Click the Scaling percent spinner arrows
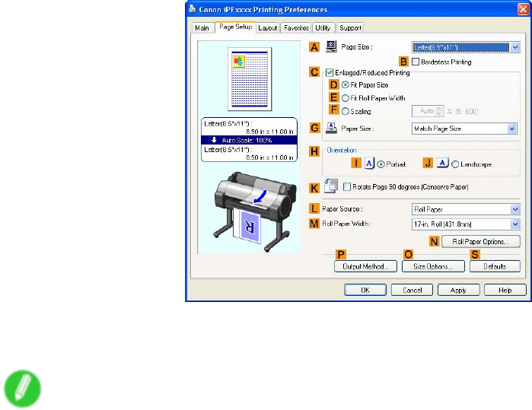This screenshot has height=410, width=532. pos(439,111)
